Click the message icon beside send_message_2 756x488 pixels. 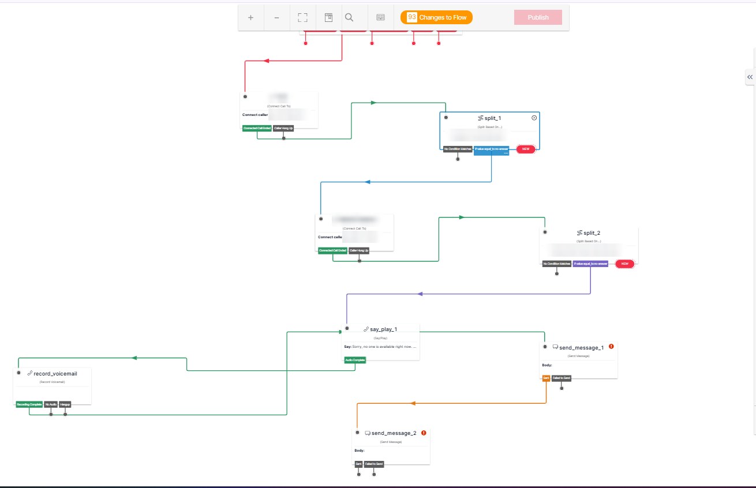(x=368, y=433)
